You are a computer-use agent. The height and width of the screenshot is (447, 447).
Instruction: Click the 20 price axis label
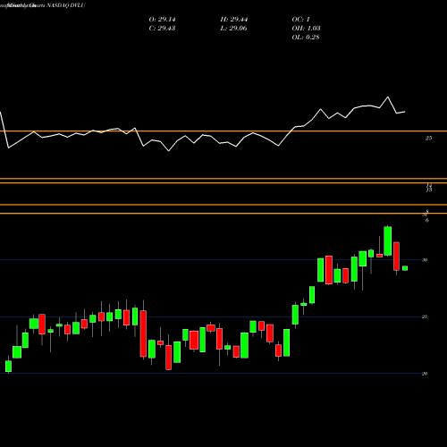point(425,374)
